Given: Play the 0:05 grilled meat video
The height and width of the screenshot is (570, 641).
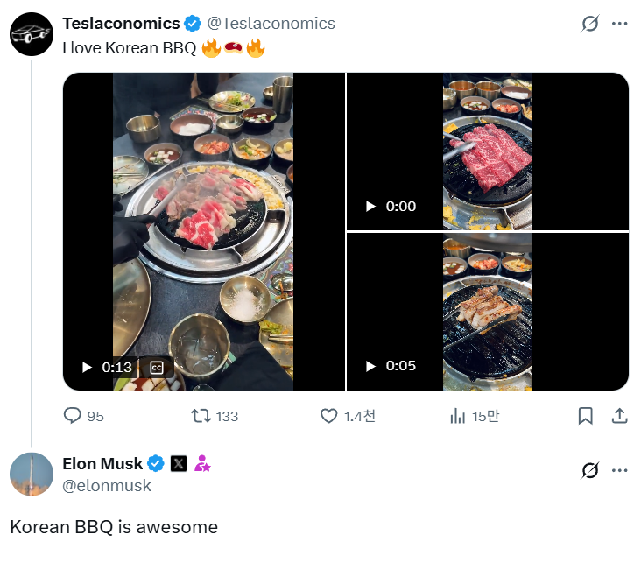Looking at the screenshot, I should pyautogui.click(x=370, y=366).
